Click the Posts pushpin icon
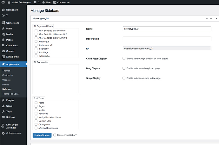219x145 pixels. (x=3, y=28)
